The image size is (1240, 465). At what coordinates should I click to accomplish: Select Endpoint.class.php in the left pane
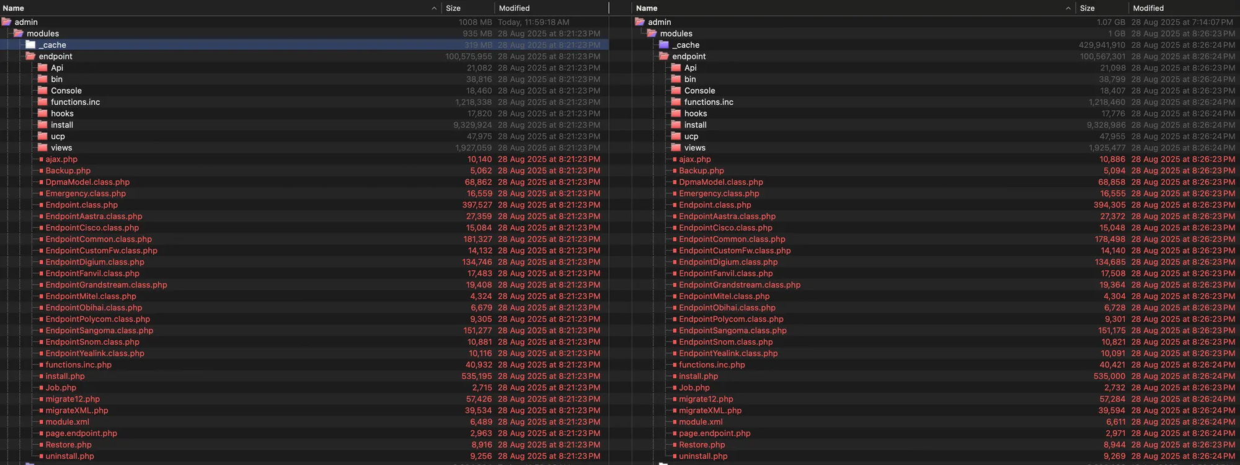click(x=81, y=205)
